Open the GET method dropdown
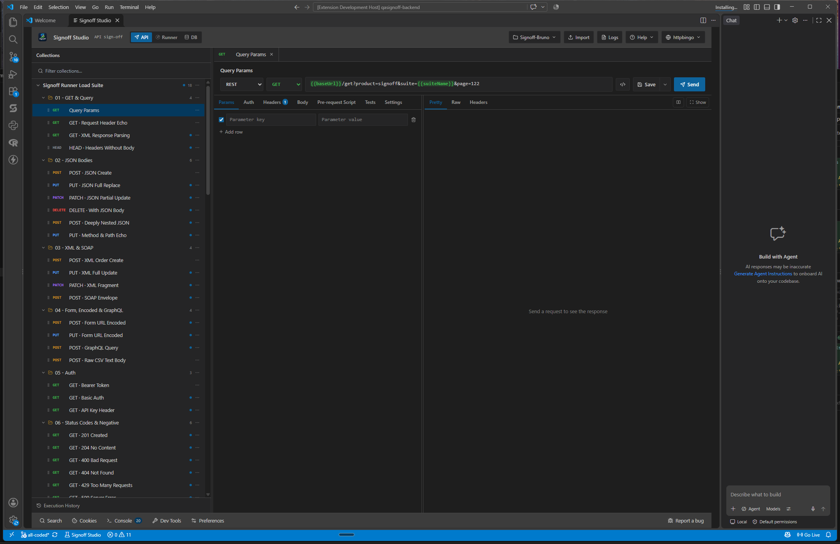The height and width of the screenshot is (544, 840). 284,84
